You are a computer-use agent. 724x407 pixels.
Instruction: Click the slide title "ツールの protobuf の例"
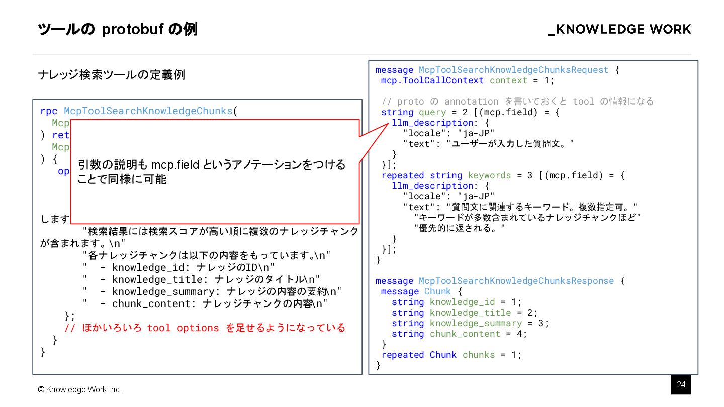[118, 30]
